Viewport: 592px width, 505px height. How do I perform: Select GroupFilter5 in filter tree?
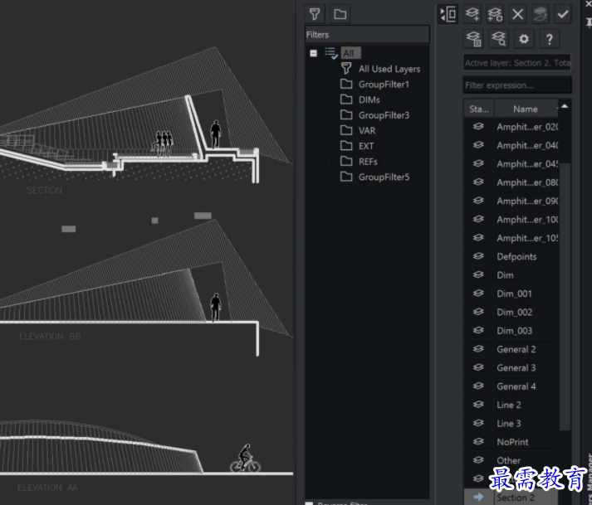pos(384,177)
